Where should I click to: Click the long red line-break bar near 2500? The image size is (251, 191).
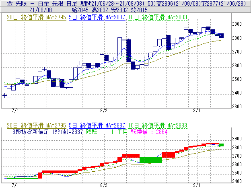pos(60,172)
